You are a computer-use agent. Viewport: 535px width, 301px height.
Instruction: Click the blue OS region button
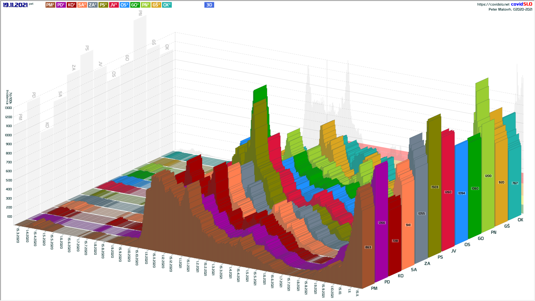click(124, 5)
